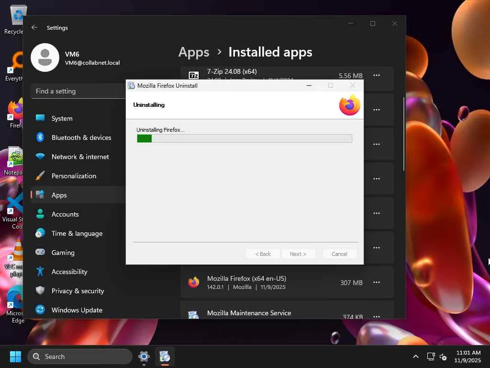Open Privacy & security settings
The height and width of the screenshot is (368, 490).
(78, 291)
